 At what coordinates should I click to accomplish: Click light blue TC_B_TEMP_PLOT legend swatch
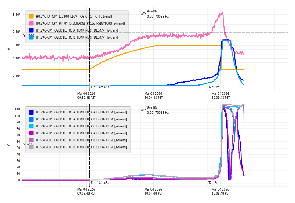pyautogui.click(x=31, y=37)
